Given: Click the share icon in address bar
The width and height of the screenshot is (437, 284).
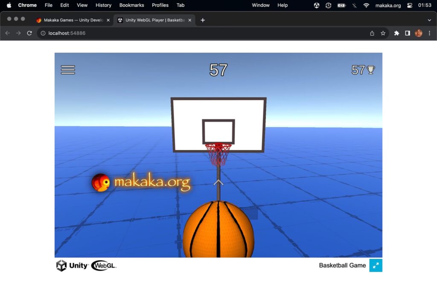Looking at the screenshot, I should [x=372, y=33].
